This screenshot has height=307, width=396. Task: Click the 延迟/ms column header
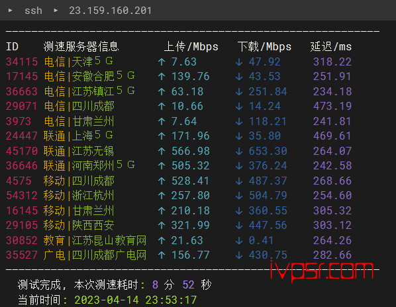[x=331, y=47]
